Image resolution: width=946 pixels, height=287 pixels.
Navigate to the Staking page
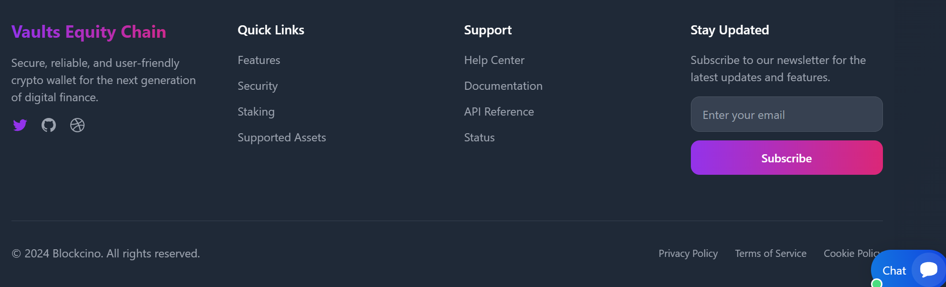point(256,112)
